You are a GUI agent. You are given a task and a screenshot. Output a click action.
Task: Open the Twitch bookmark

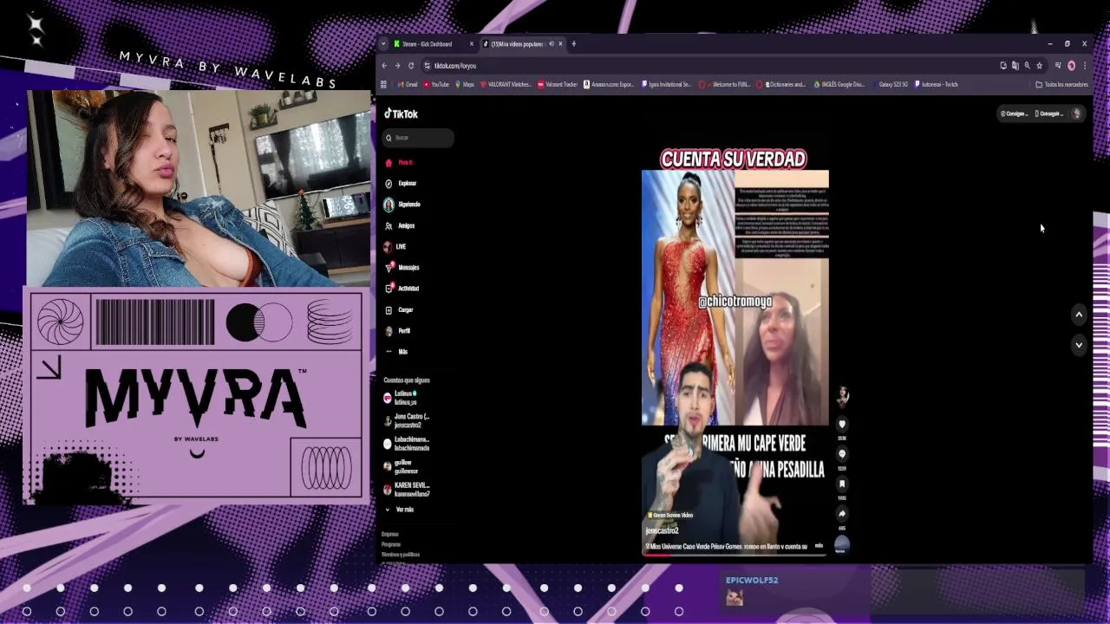937,85
